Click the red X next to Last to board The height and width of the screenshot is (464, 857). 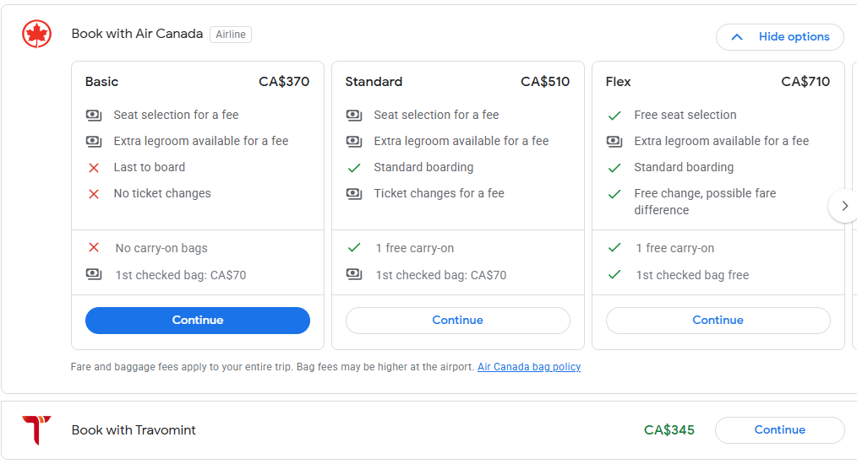pyautogui.click(x=94, y=167)
